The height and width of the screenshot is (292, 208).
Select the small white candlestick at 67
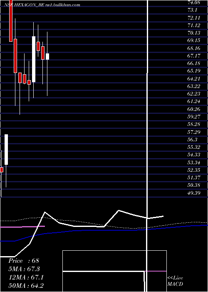47,56
